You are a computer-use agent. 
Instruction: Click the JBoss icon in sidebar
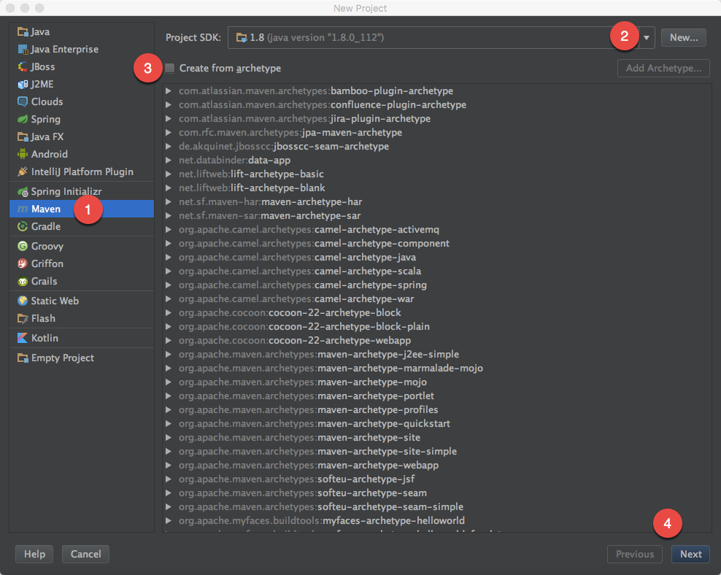(x=23, y=66)
